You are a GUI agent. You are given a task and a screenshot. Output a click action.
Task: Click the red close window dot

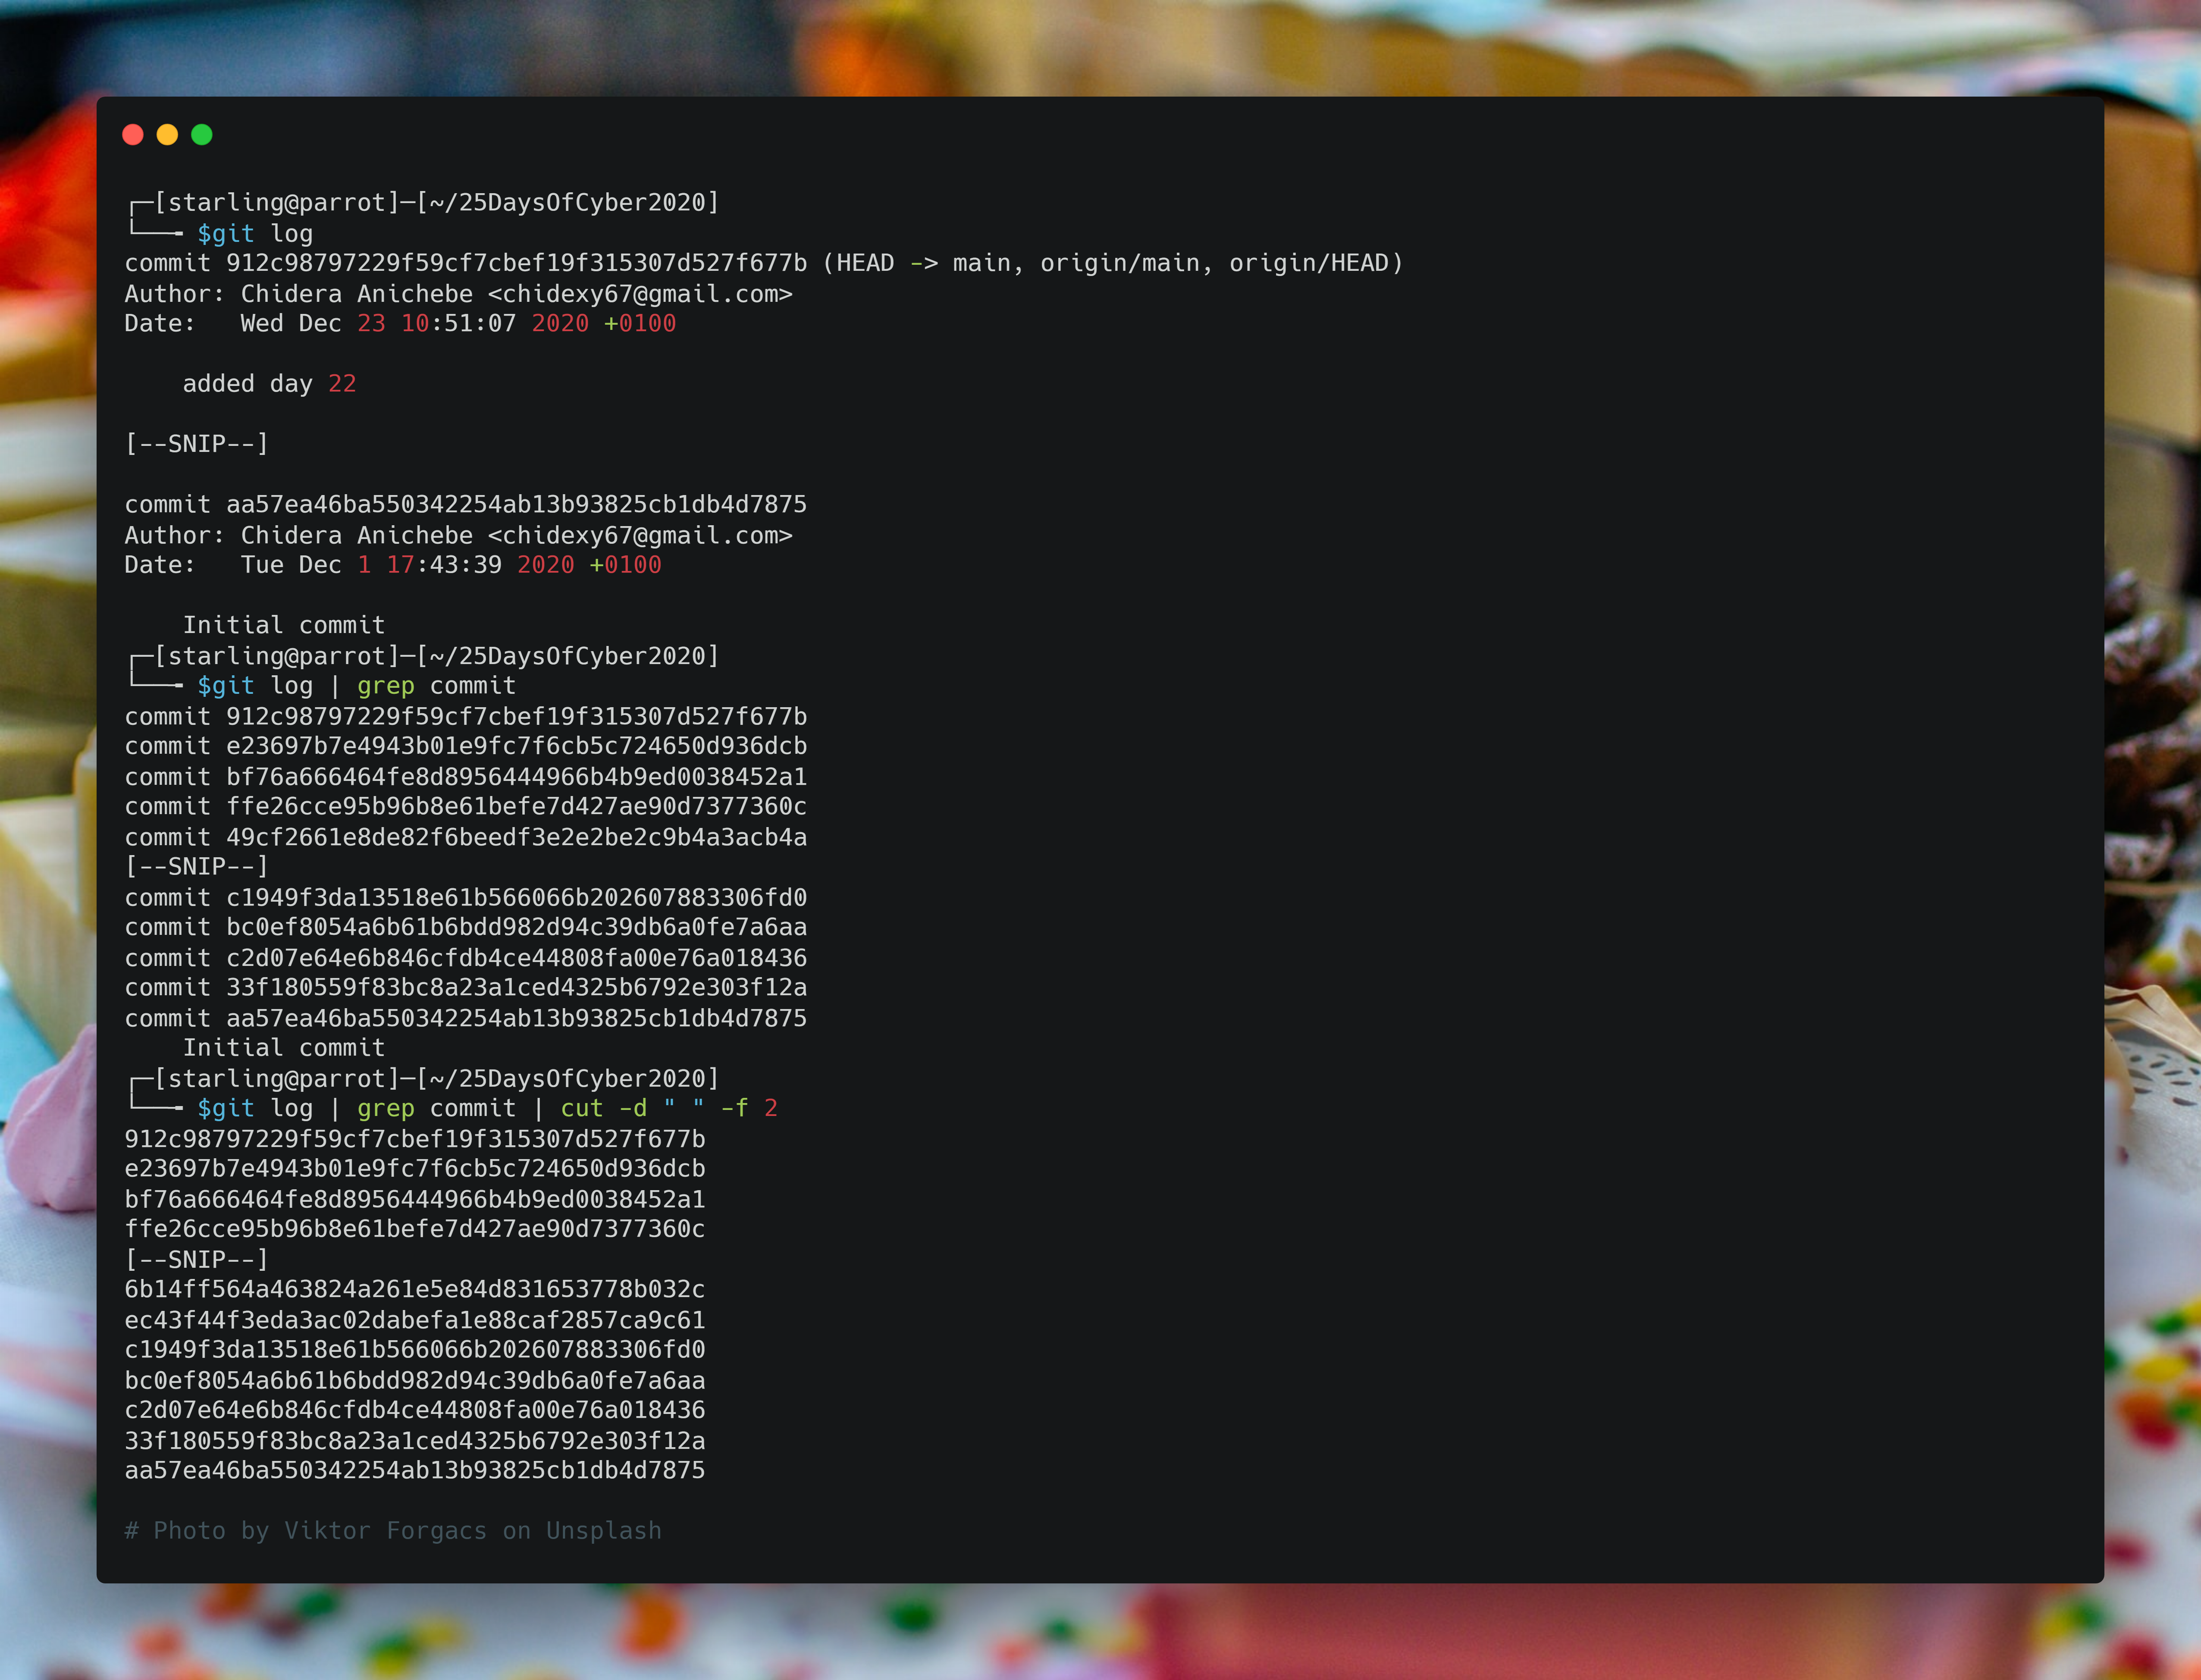pyautogui.click(x=132, y=135)
